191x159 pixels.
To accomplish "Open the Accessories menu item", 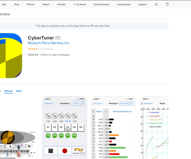I will (124, 4).
